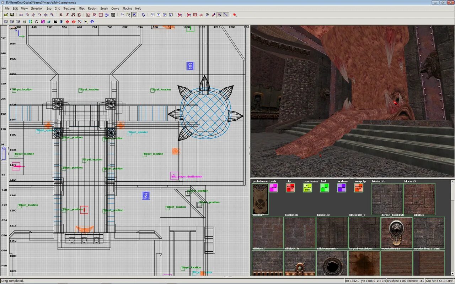Click the first X-axis flip toolbar icon
This screenshot has height=284, width=455.
click(21, 15)
